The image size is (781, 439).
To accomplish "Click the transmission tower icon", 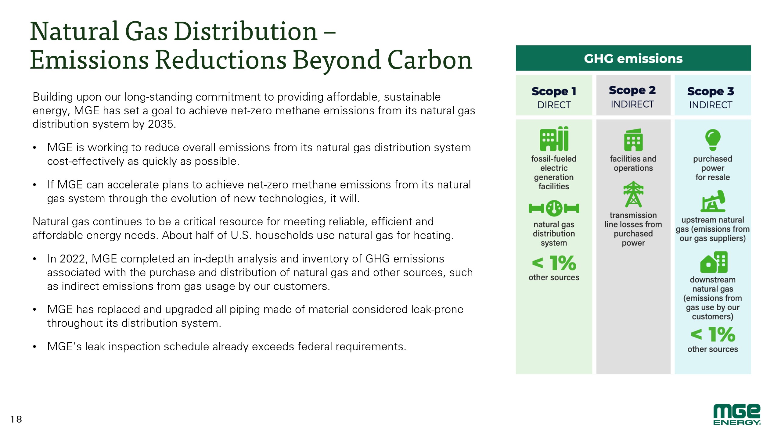I will coord(633,194).
